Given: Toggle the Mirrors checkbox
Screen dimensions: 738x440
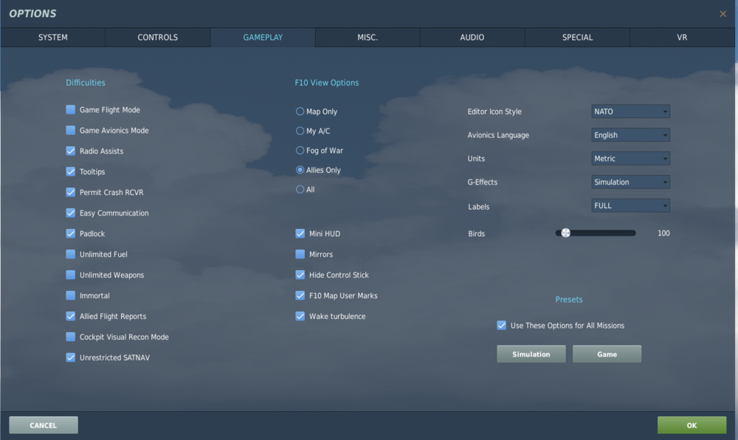Looking at the screenshot, I should pos(300,254).
